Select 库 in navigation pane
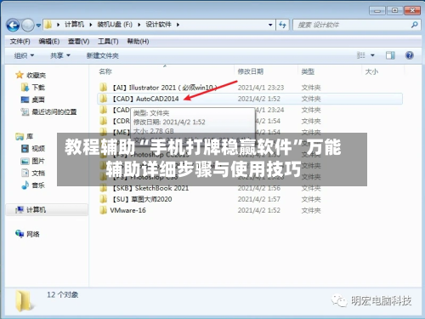425x319 pixels. 30,137
